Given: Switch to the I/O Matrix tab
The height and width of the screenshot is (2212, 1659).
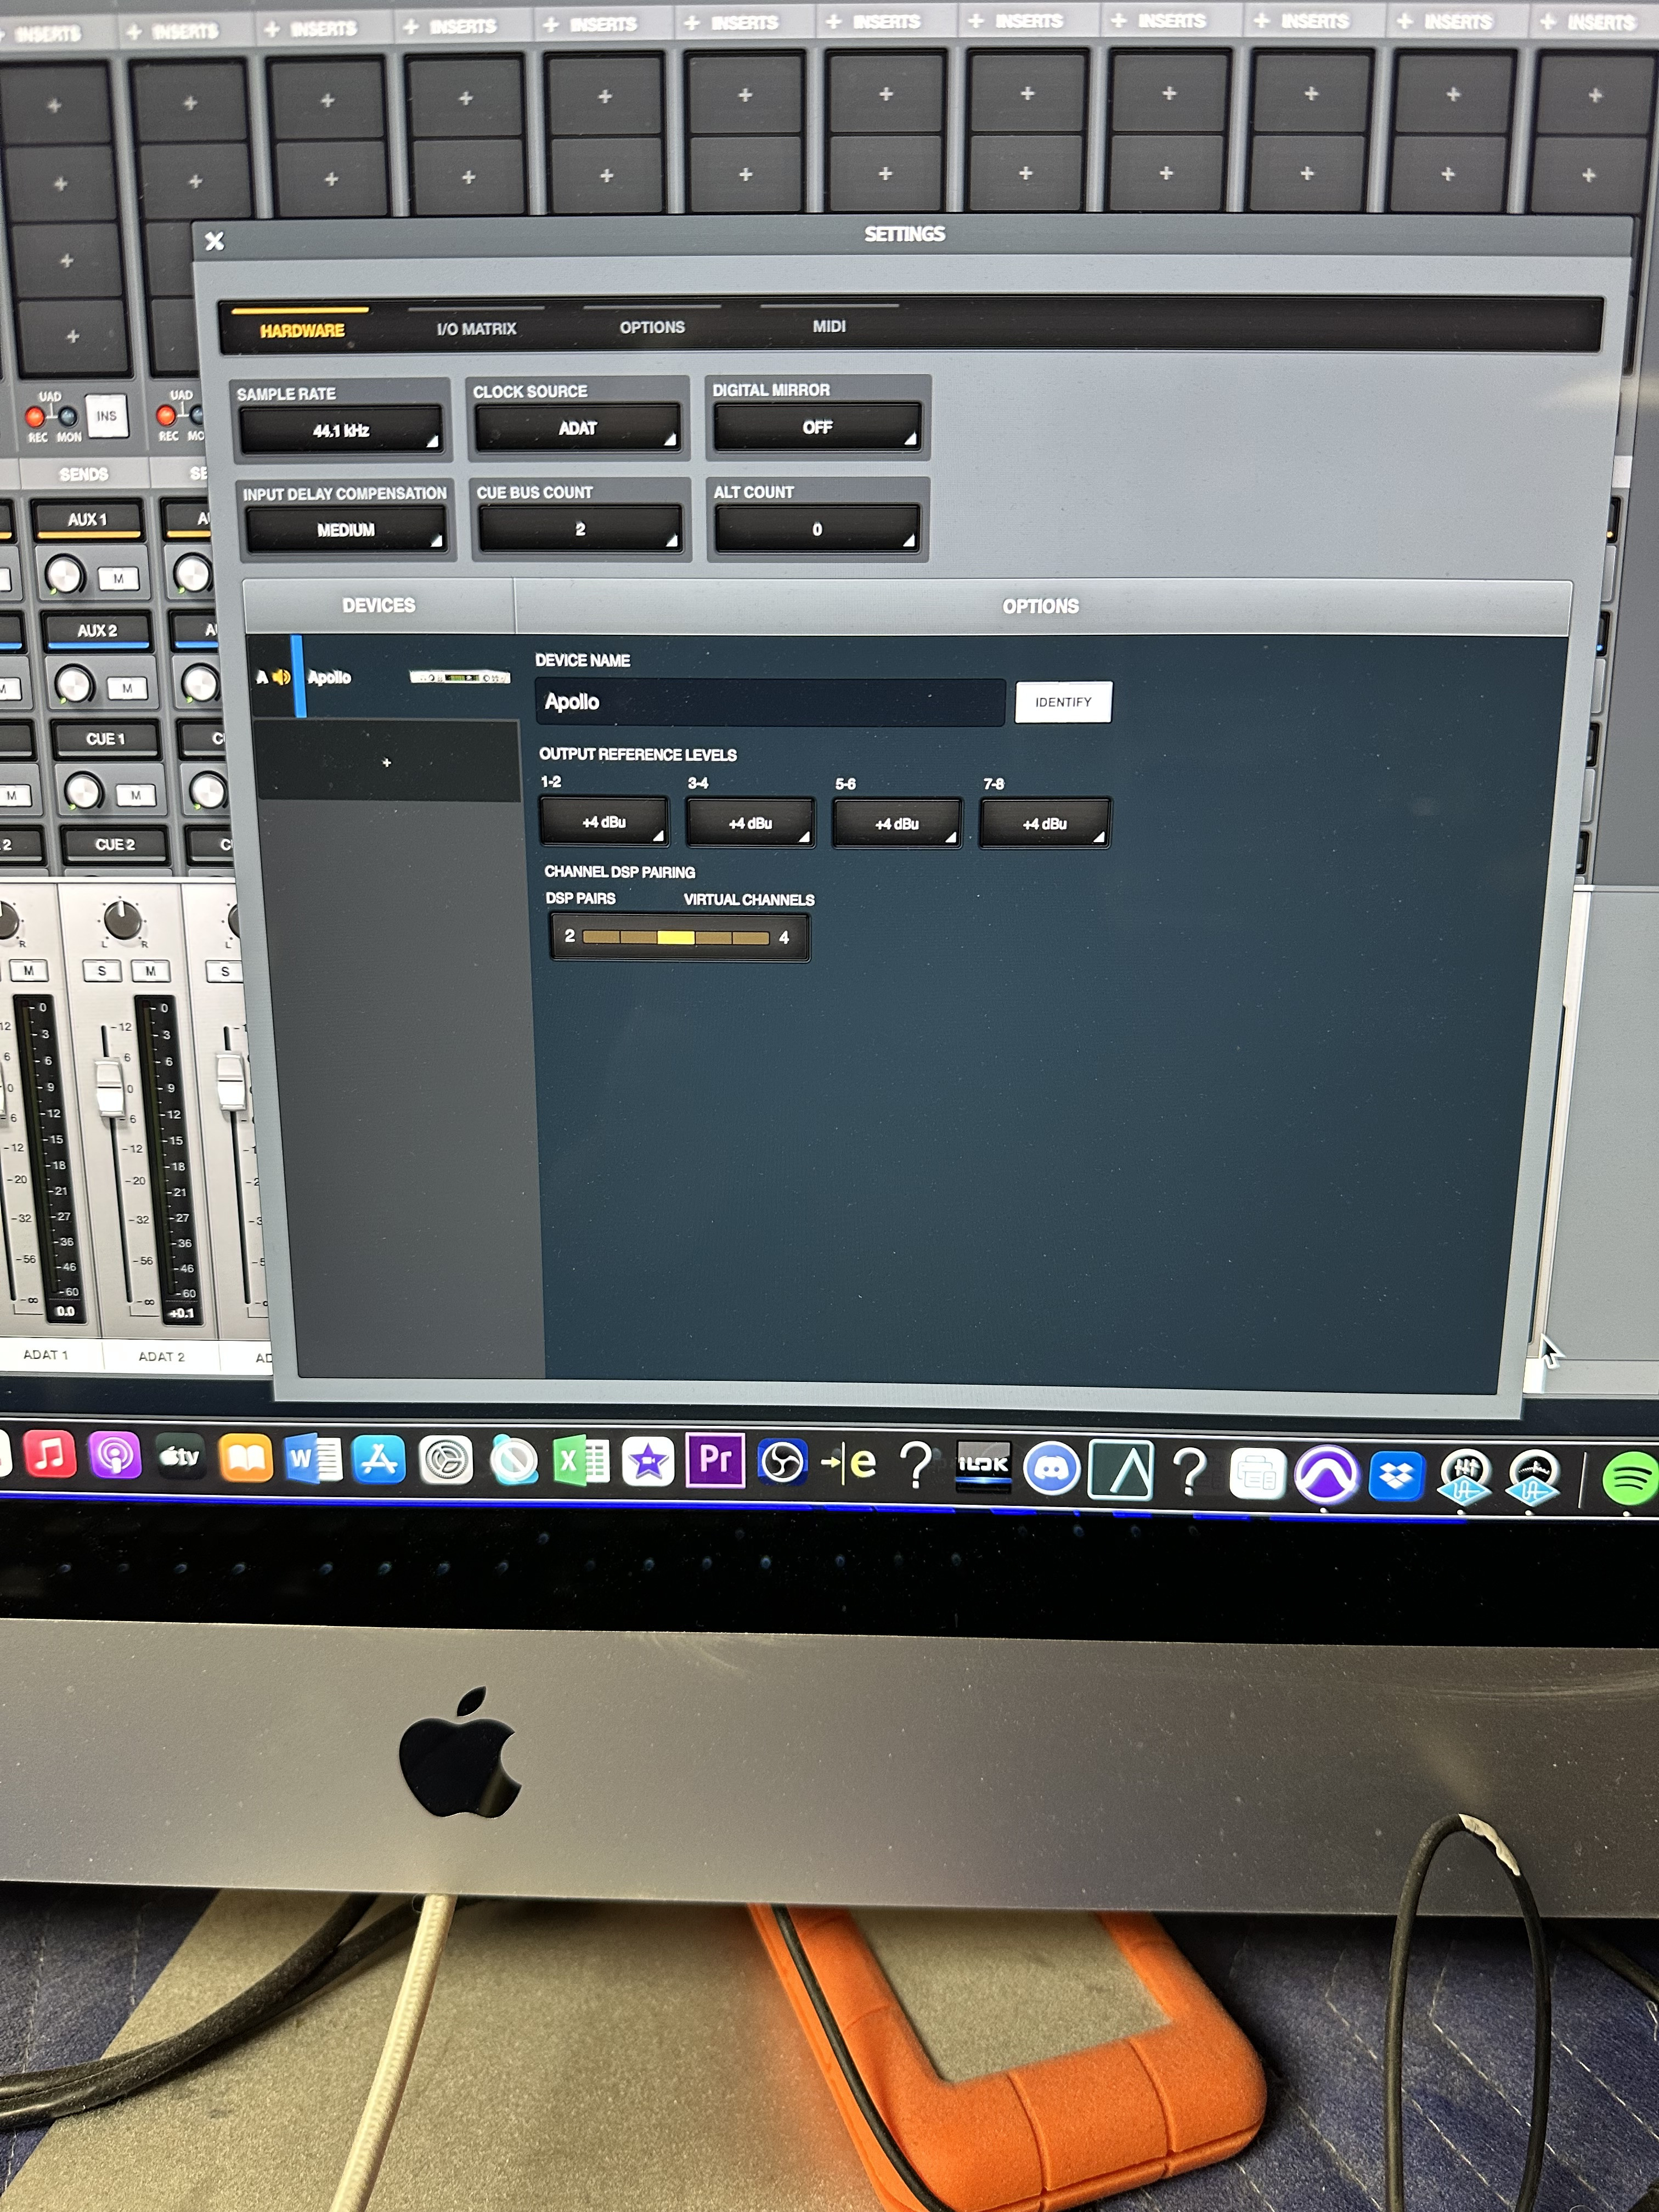Looking at the screenshot, I should tap(476, 328).
